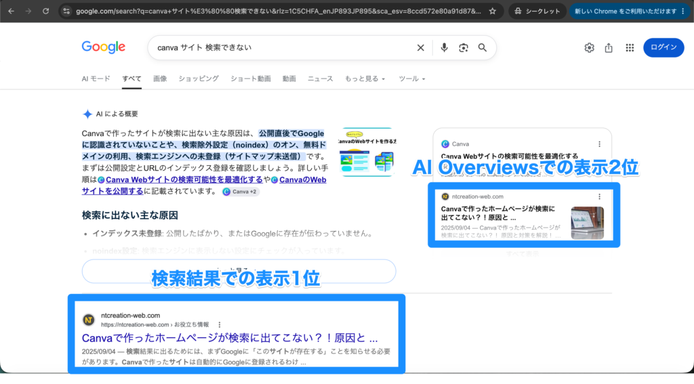
Task: Click the Google logo
Action: [x=104, y=47]
